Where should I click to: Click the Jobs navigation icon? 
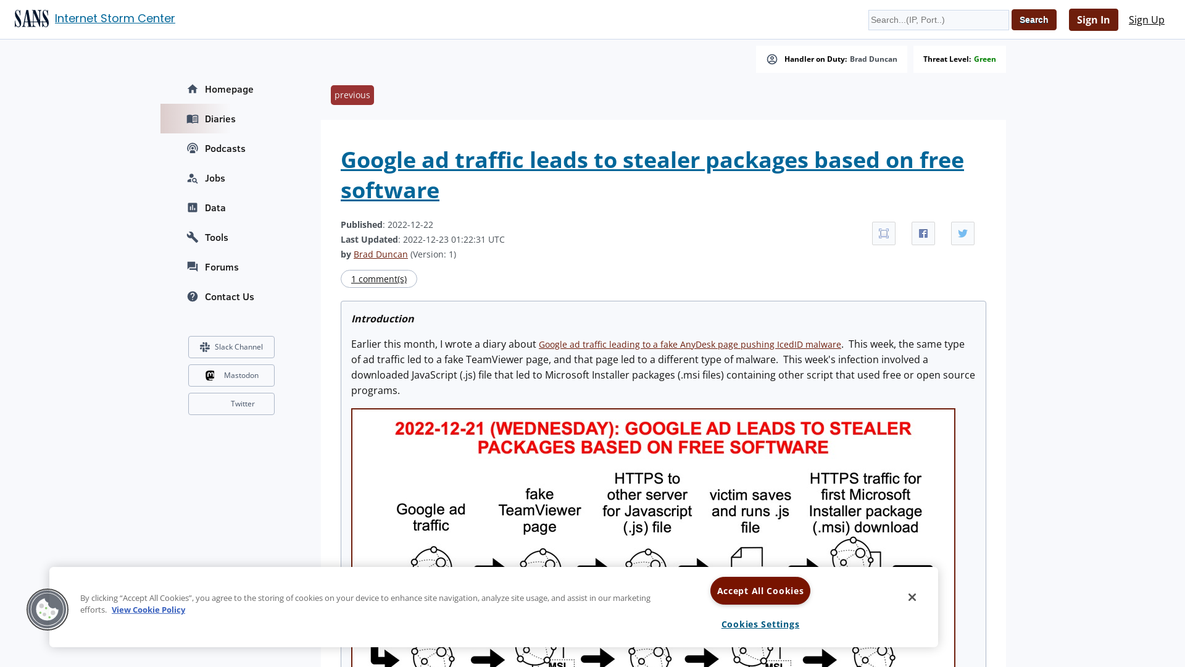click(192, 178)
